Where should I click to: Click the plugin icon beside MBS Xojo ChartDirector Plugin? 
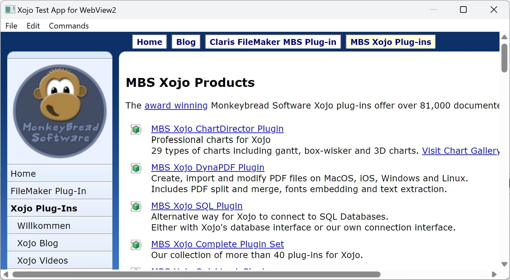coord(136,129)
